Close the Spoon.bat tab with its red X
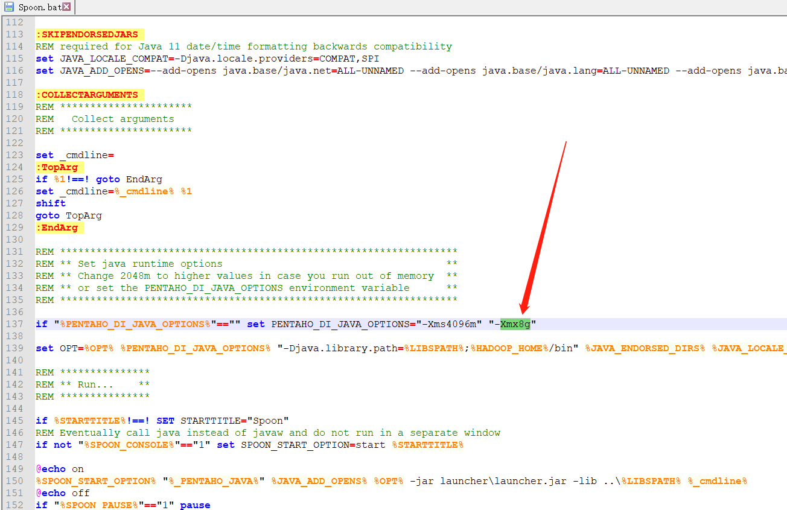Screen dimensions: 787x510 click(x=66, y=7)
